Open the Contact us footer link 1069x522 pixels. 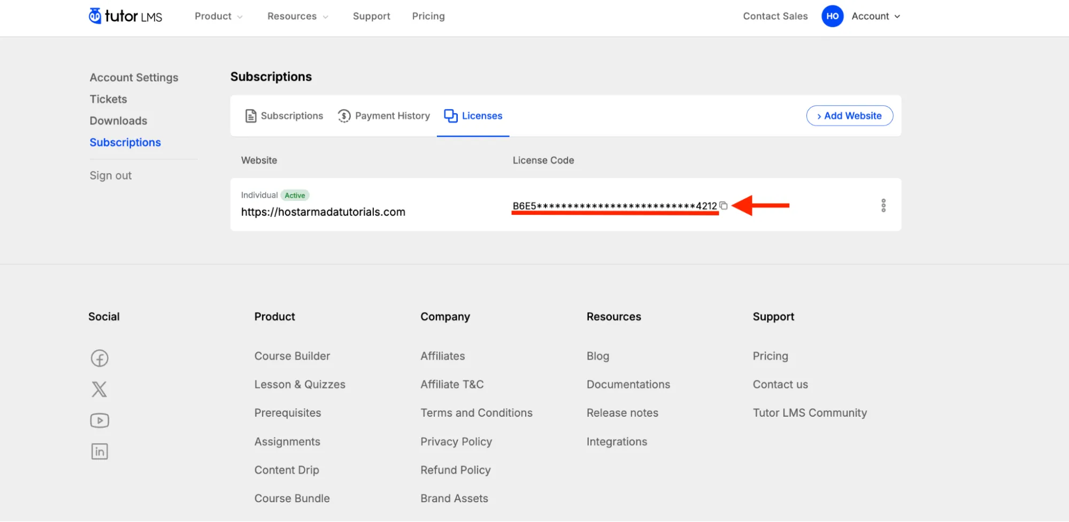pyautogui.click(x=780, y=384)
